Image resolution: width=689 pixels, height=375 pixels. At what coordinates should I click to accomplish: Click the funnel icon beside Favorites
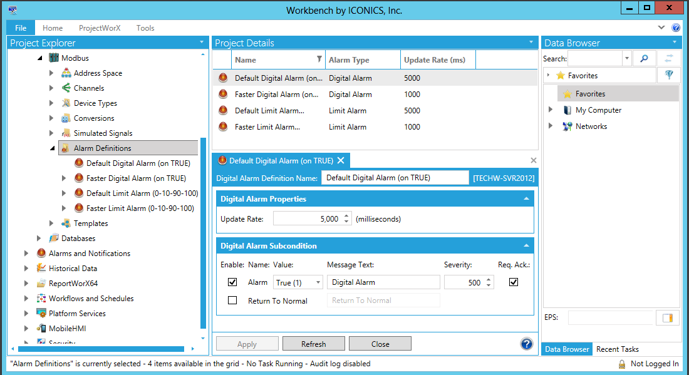pyautogui.click(x=668, y=75)
